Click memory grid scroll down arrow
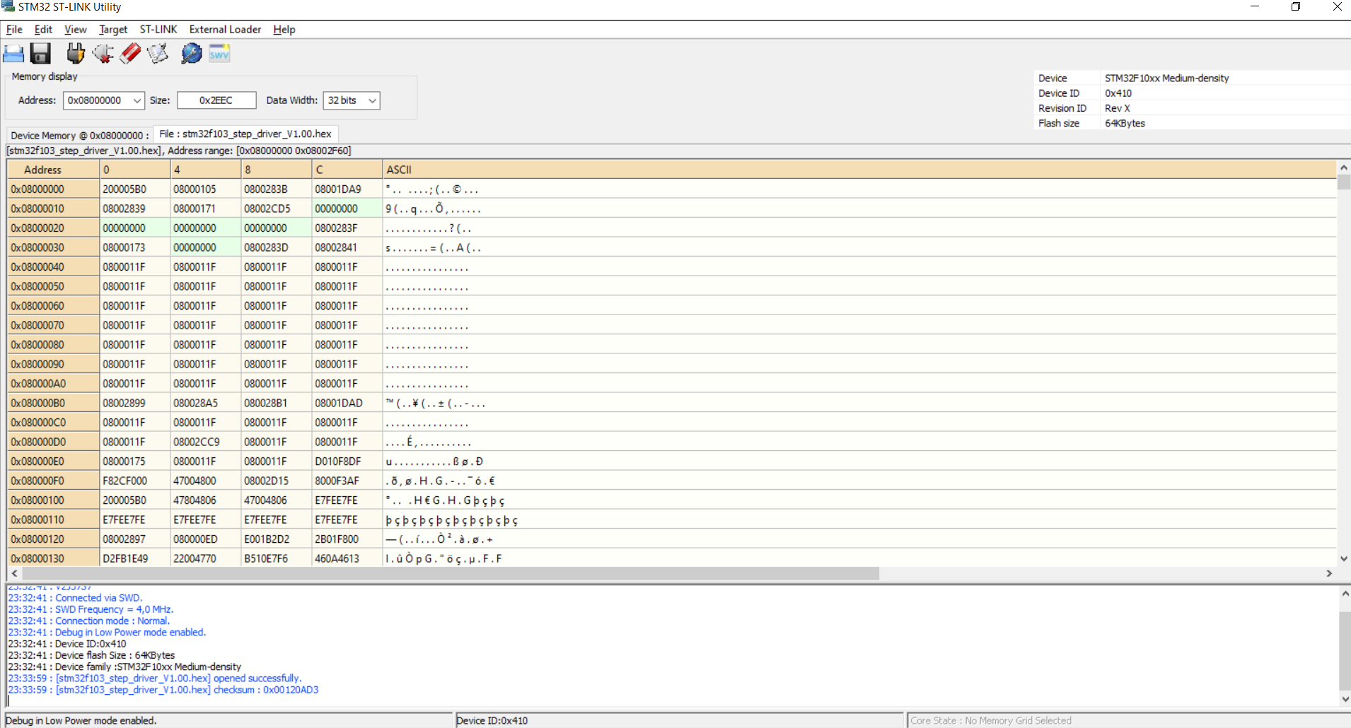The height and width of the screenshot is (728, 1351). [1344, 559]
